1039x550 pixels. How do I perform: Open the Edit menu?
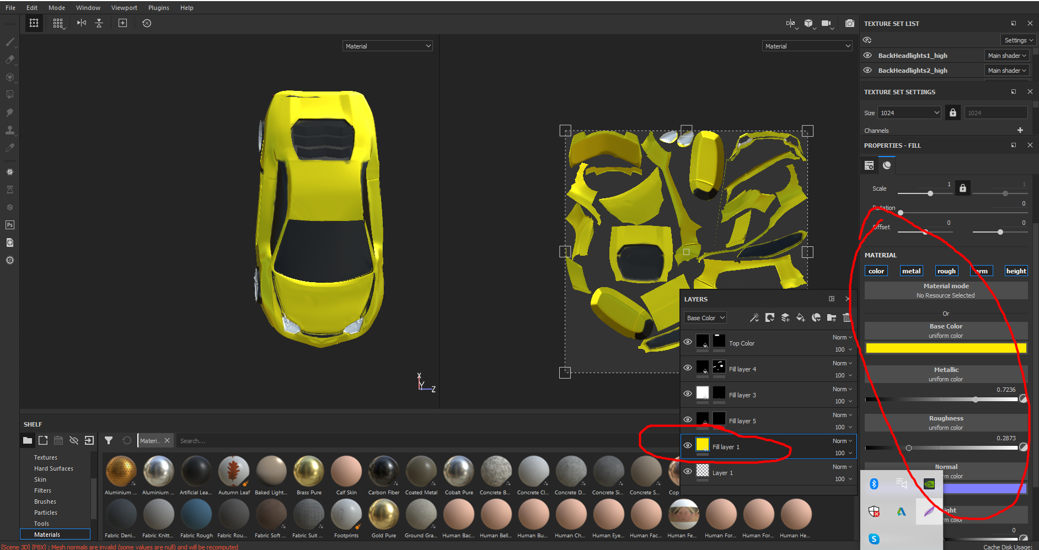pos(32,8)
